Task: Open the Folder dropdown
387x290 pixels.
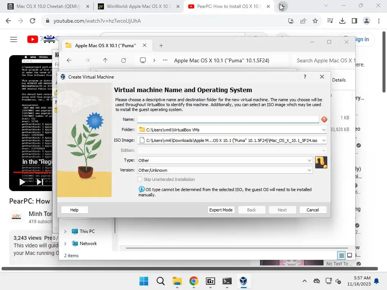Action: (324, 130)
